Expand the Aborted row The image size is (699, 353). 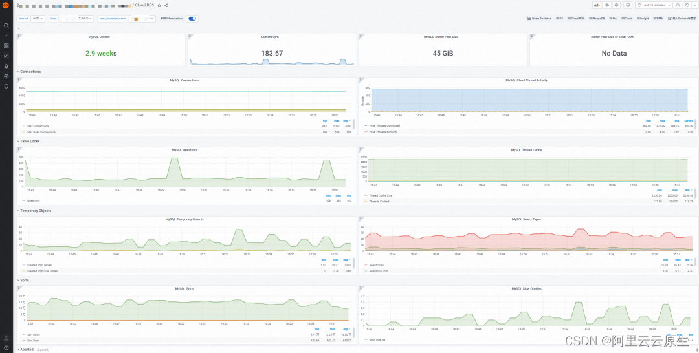(25, 350)
